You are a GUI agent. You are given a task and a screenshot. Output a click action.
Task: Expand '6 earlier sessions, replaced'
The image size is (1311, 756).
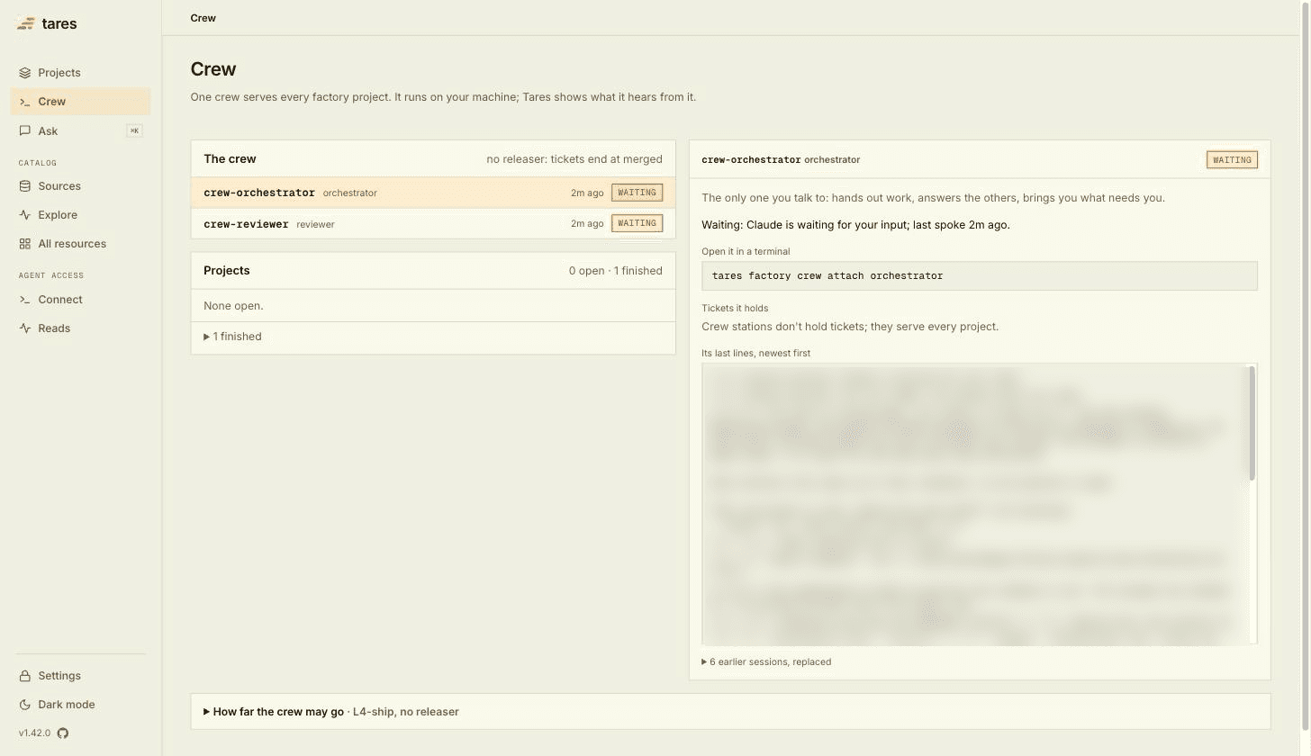point(766,661)
